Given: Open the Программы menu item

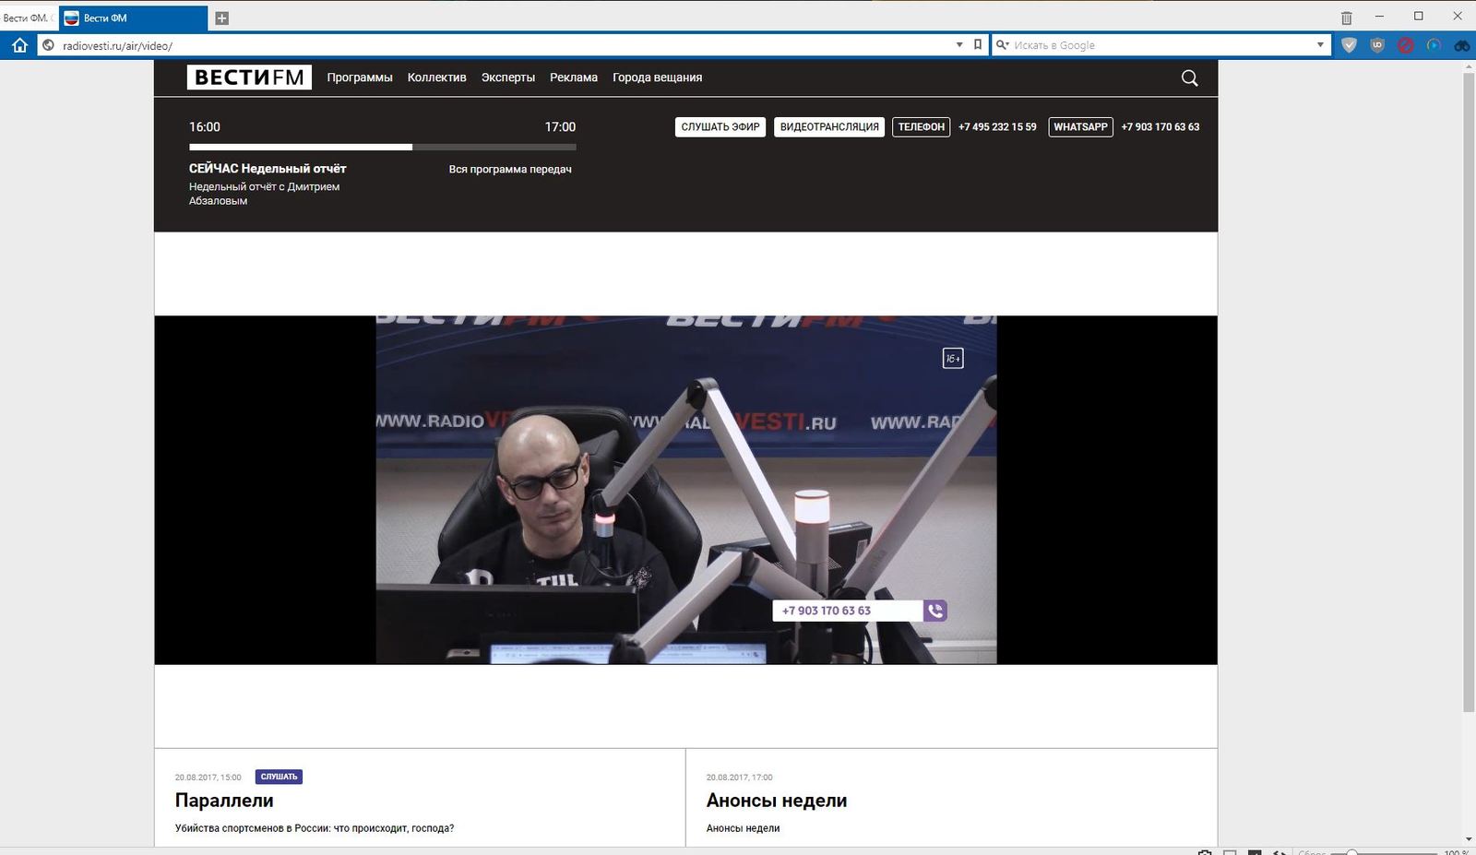Looking at the screenshot, I should (x=360, y=77).
